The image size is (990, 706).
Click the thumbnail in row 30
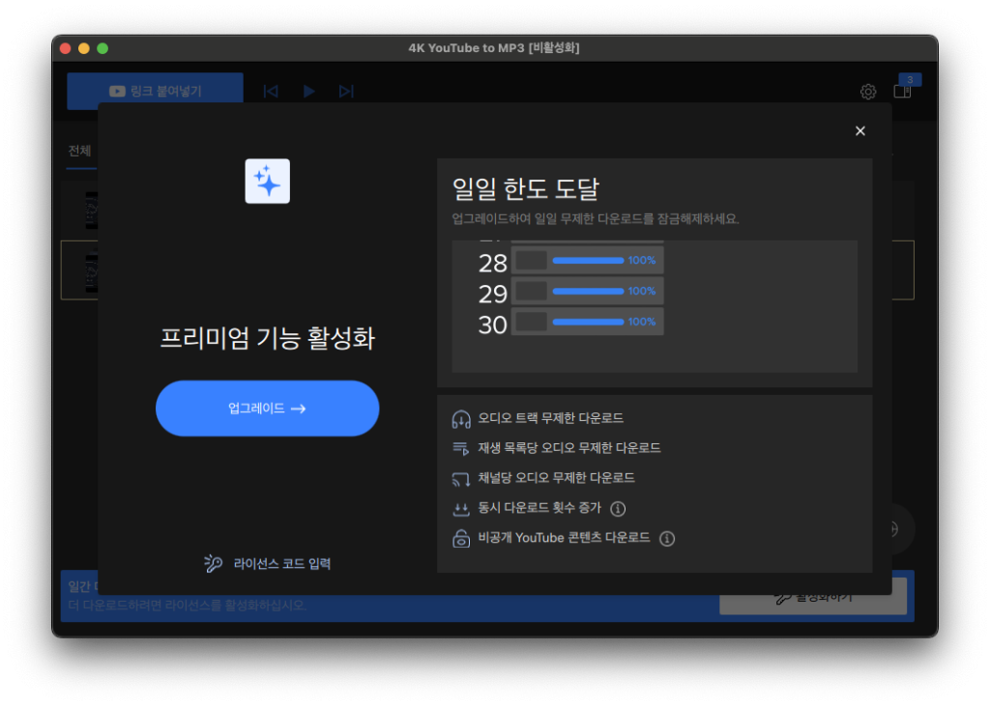point(531,322)
